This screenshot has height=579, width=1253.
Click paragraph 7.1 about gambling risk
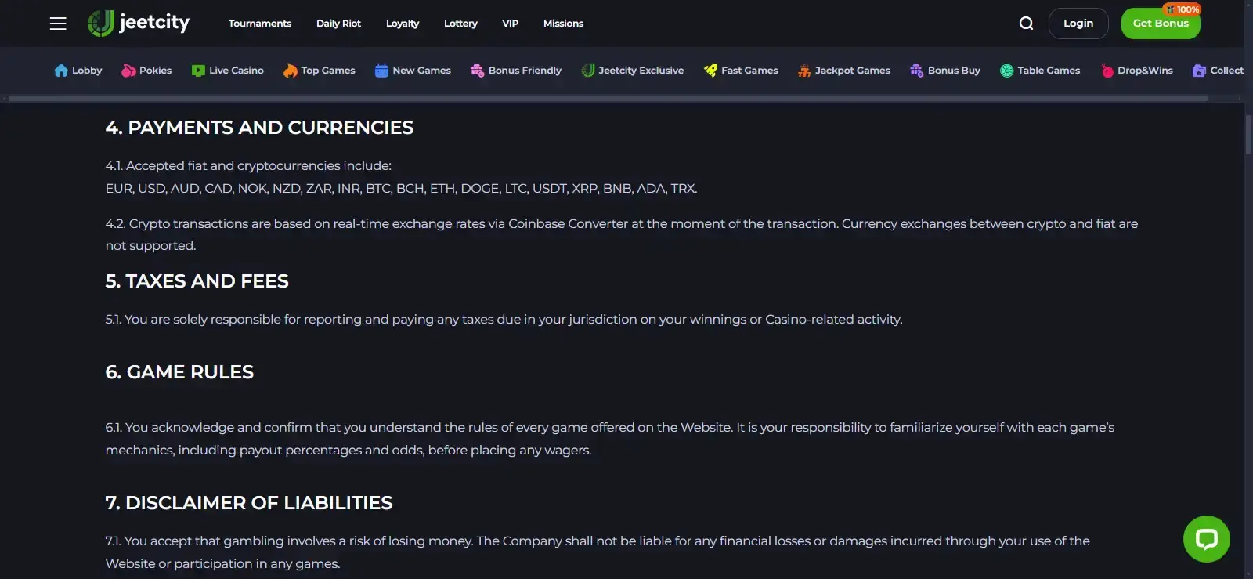point(598,552)
